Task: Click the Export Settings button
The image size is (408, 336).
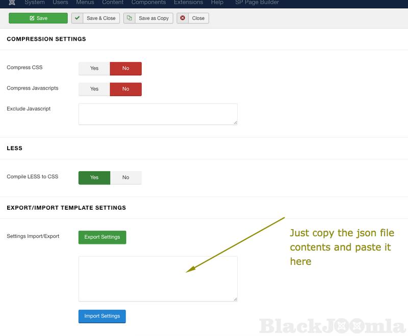Action: [102, 237]
